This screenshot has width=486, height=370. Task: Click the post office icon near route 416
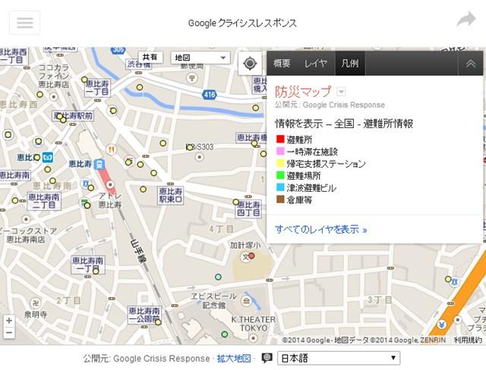(x=192, y=78)
